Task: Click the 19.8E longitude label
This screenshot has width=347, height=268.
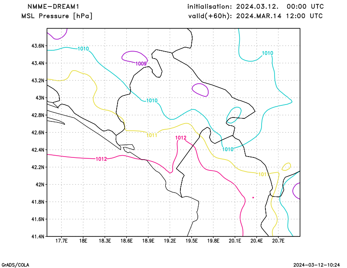Action: [x=213, y=241]
